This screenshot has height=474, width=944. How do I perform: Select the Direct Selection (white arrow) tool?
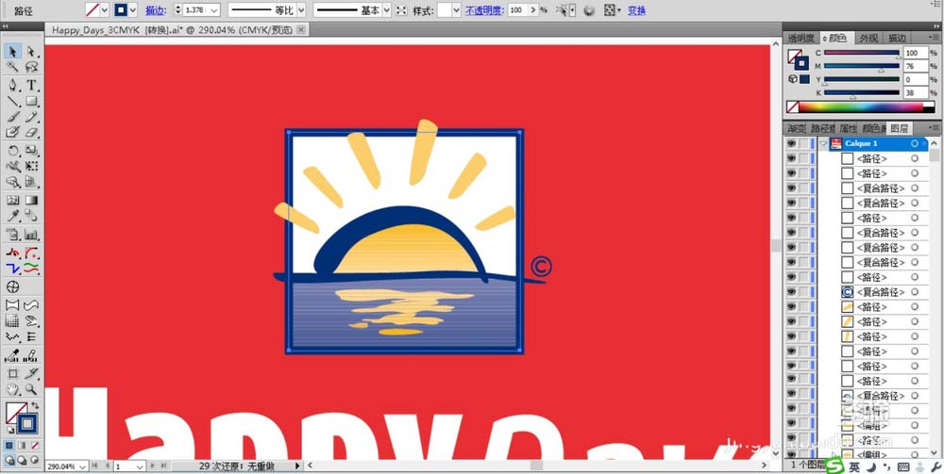(x=31, y=51)
